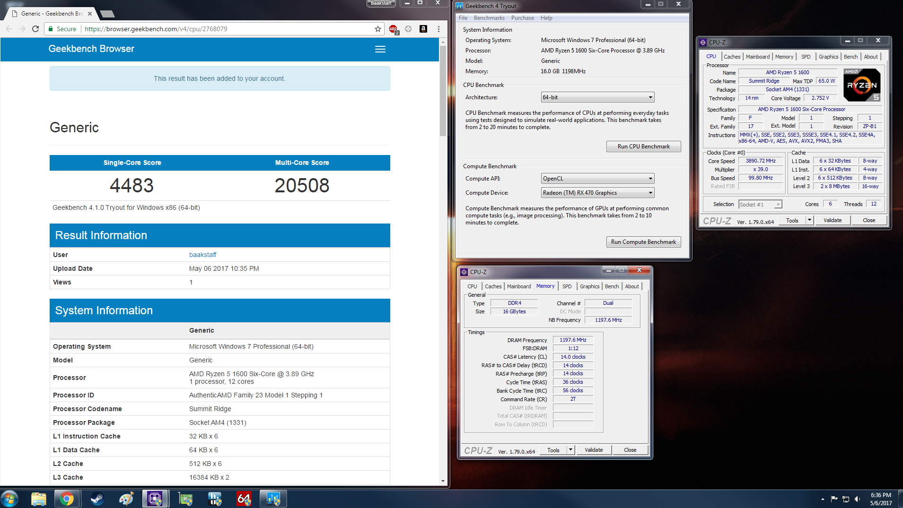Image resolution: width=903 pixels, height=508 pixels.
Task: Expand Tools arrow in lower CPU-Z window
Action: coord(571,450)
